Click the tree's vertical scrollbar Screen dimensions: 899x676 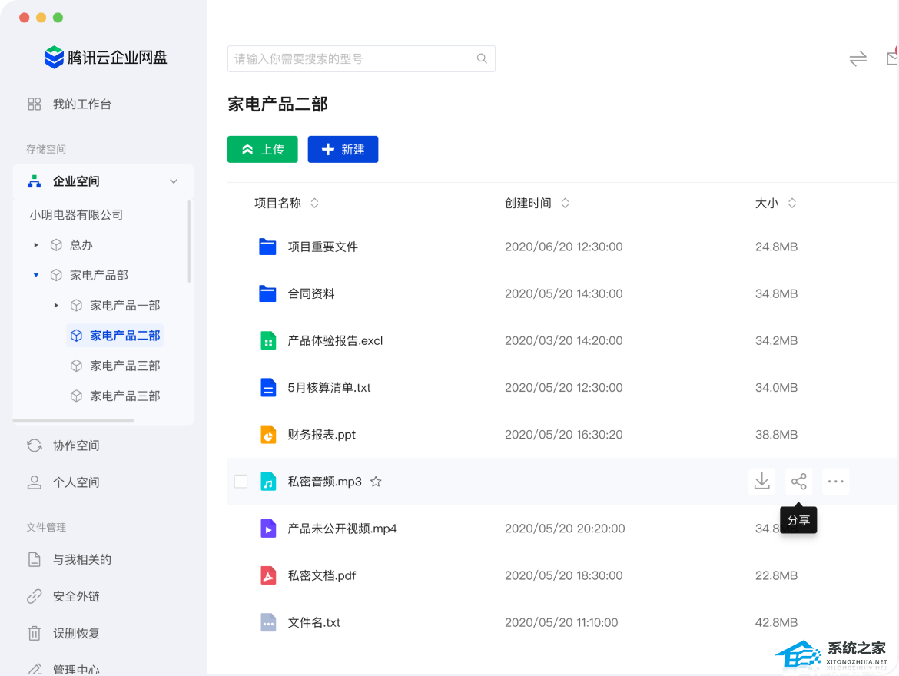click(x=188, y=241)
